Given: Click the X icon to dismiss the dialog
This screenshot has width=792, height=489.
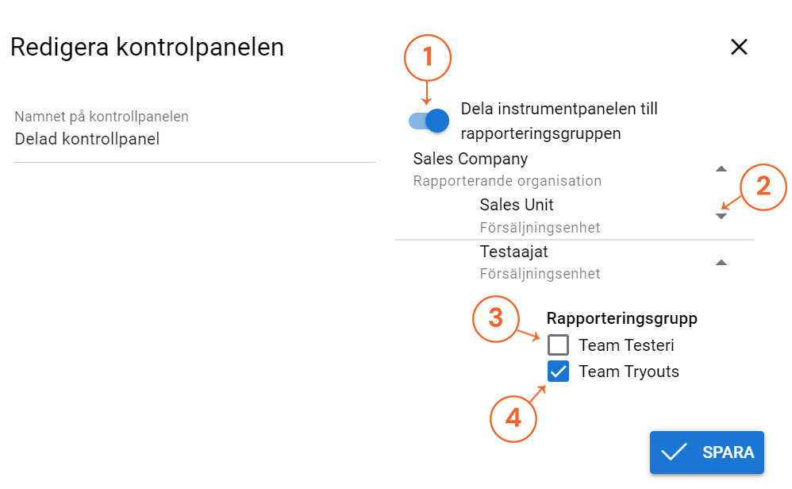Looking at the screenshot, I should pyautogui.click(x=739, y=47).
